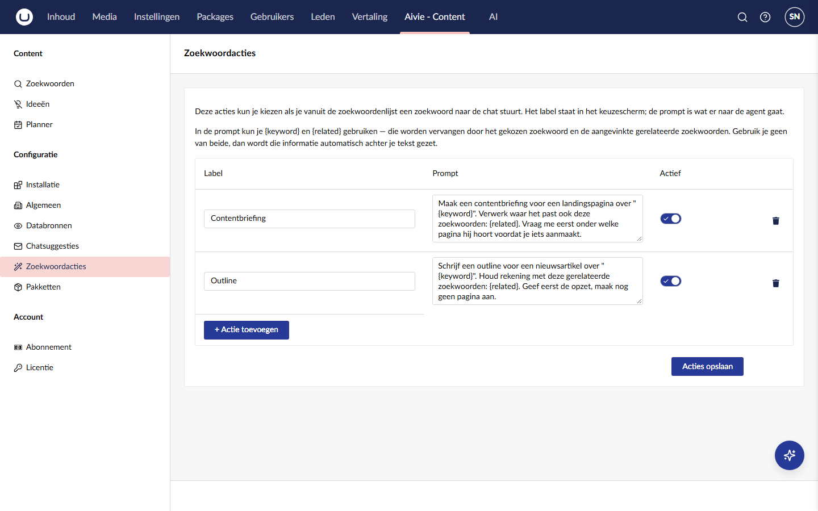Viewport: 818px width, 511px height.
Task: Click the Zoekwoordacties page heading
Action: coord(220,53)
